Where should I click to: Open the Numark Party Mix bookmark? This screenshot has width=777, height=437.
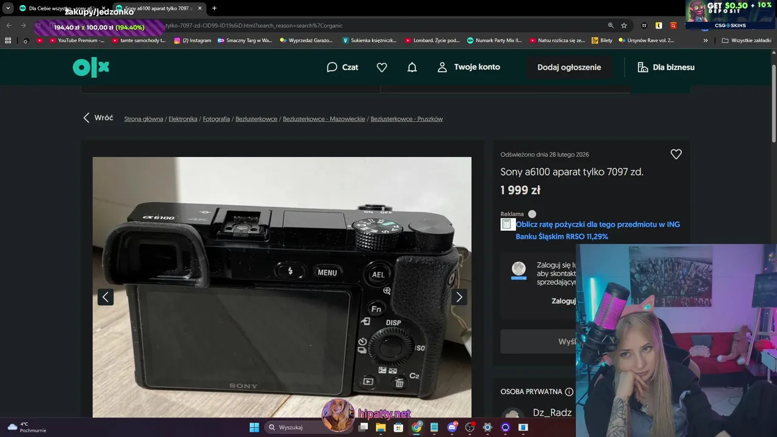coord(494,41)
